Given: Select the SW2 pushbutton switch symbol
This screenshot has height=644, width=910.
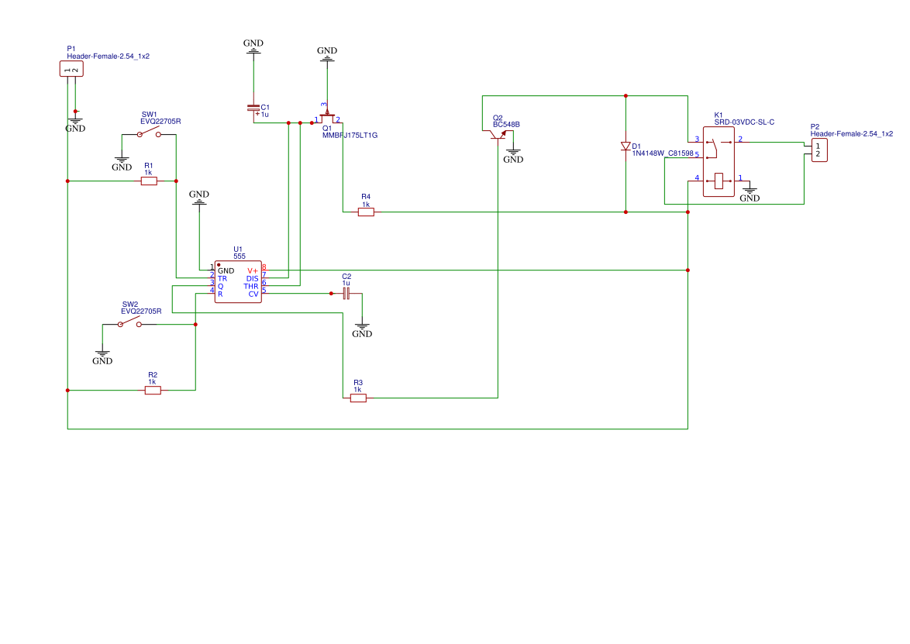Looking at the screenshot, I should tap(129, 324).
